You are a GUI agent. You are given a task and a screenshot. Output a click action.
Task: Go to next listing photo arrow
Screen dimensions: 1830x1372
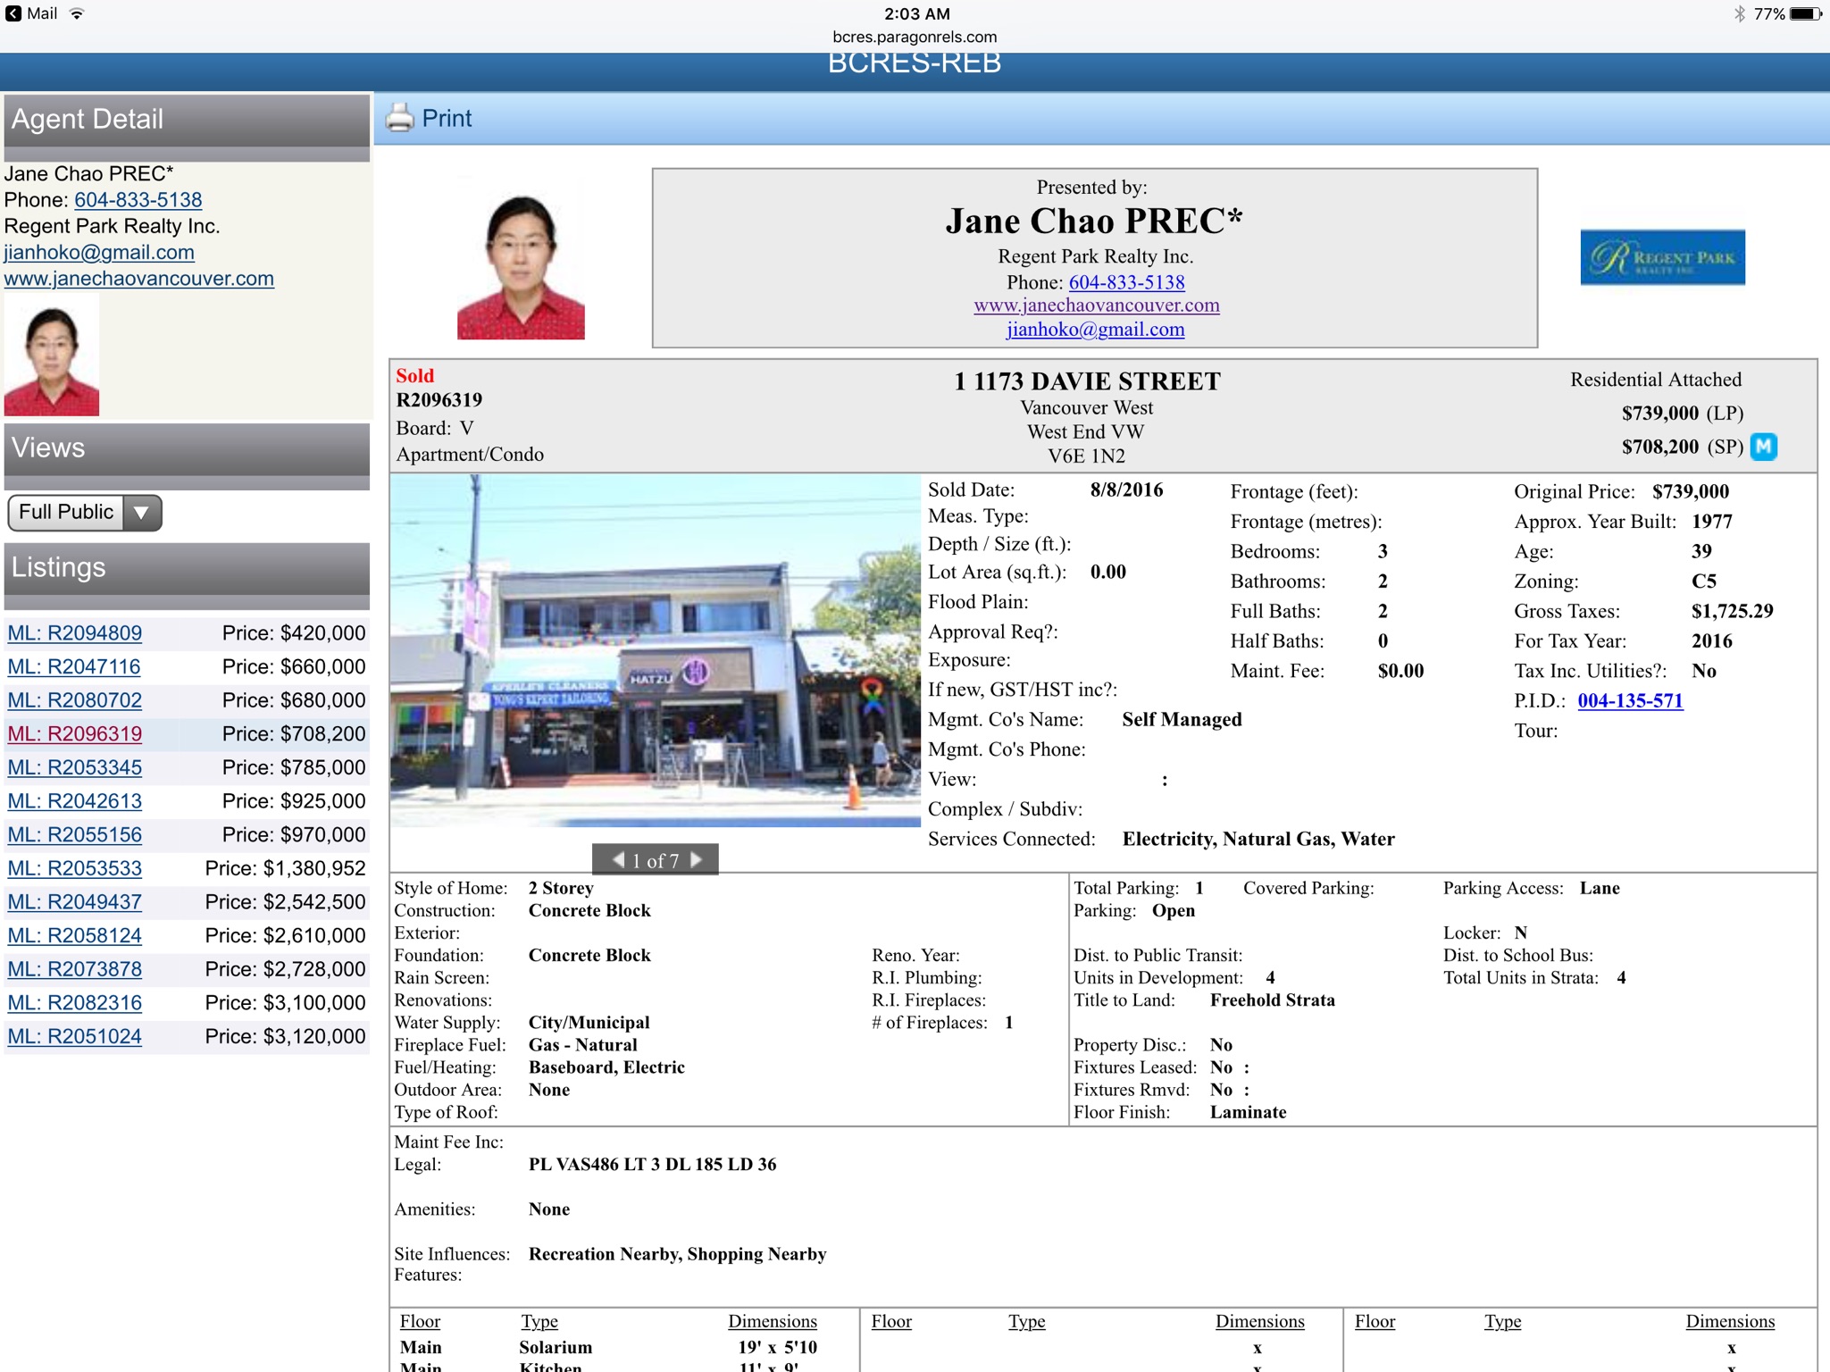pos(698,859)
